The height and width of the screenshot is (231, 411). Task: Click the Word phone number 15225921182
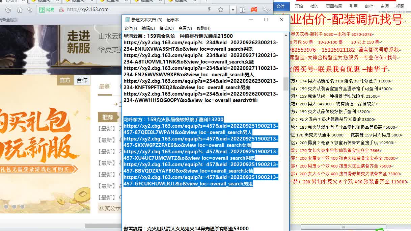338,50
